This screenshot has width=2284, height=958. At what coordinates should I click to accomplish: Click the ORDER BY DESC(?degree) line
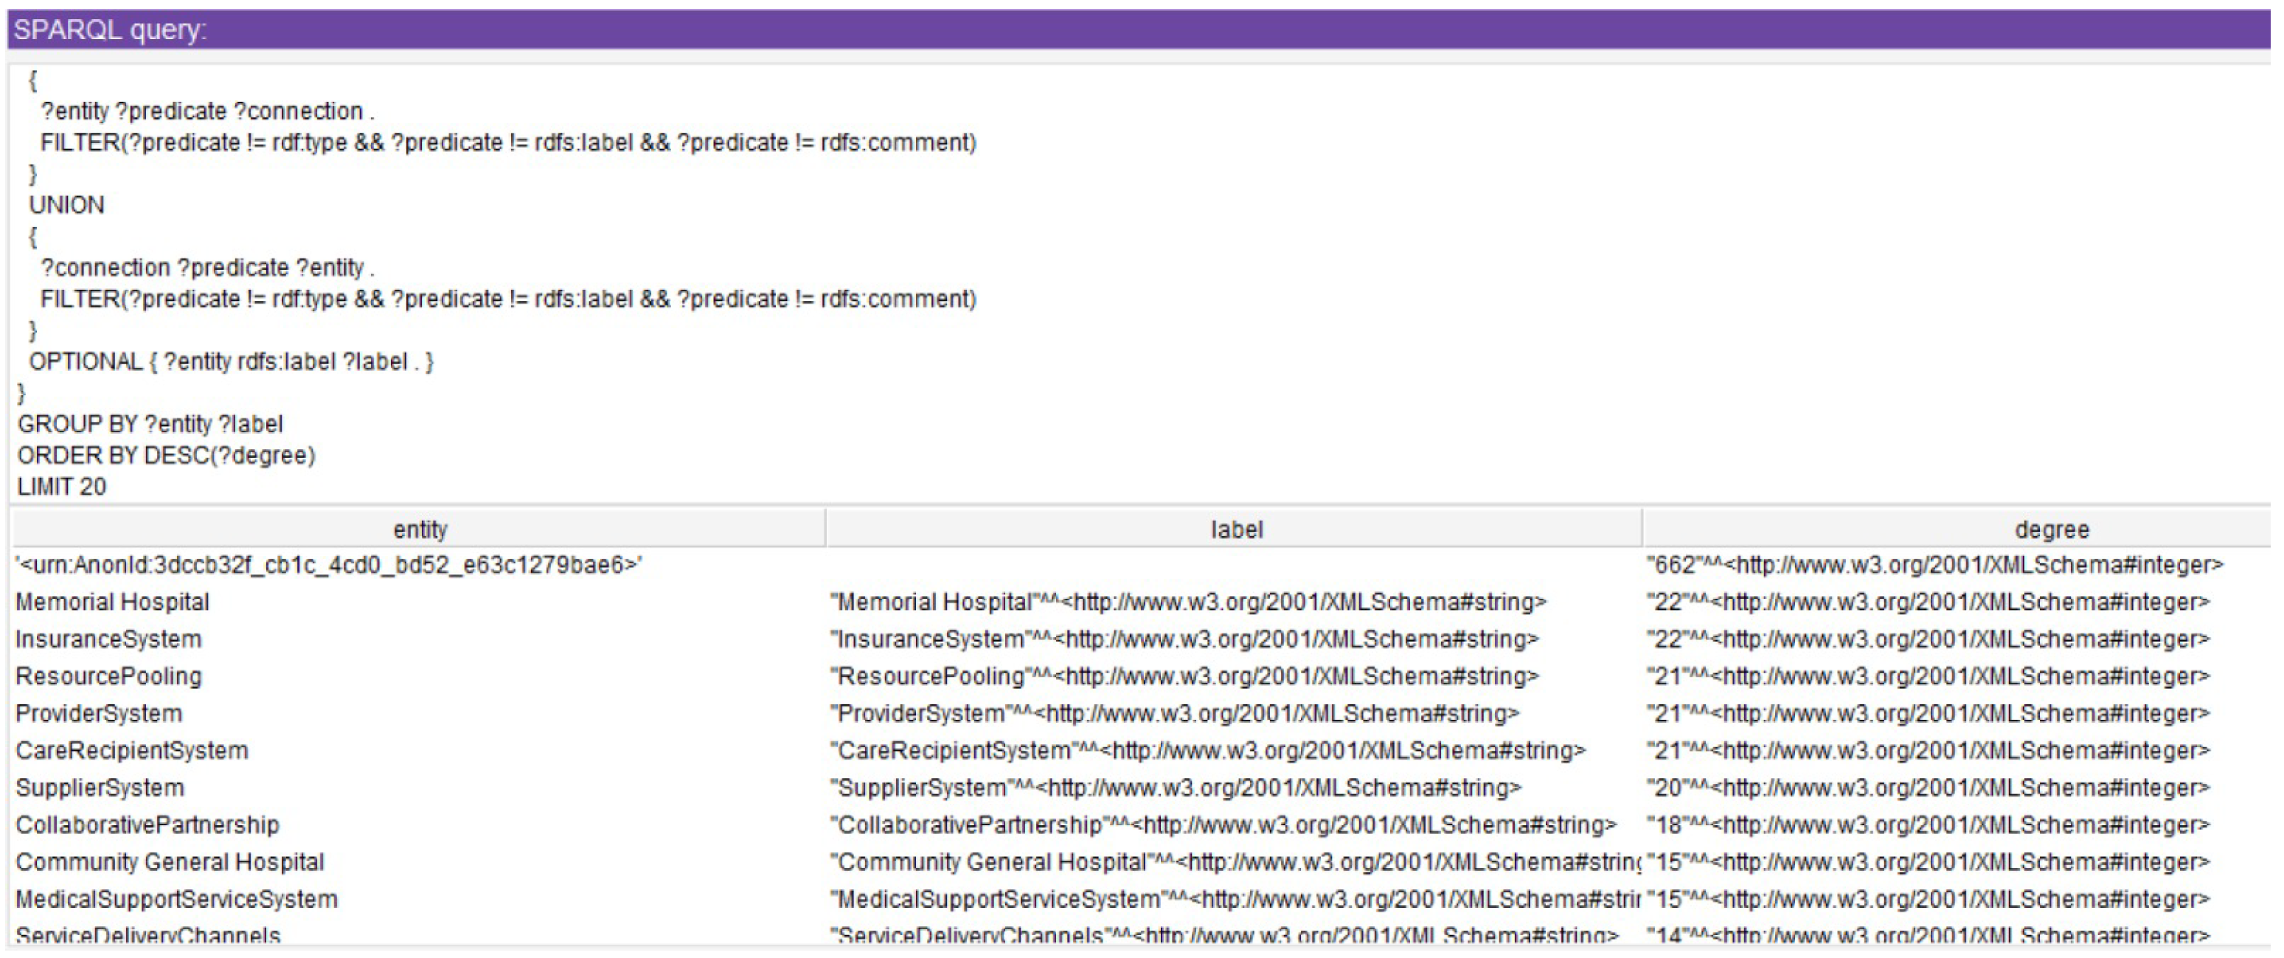click(166, 456)
